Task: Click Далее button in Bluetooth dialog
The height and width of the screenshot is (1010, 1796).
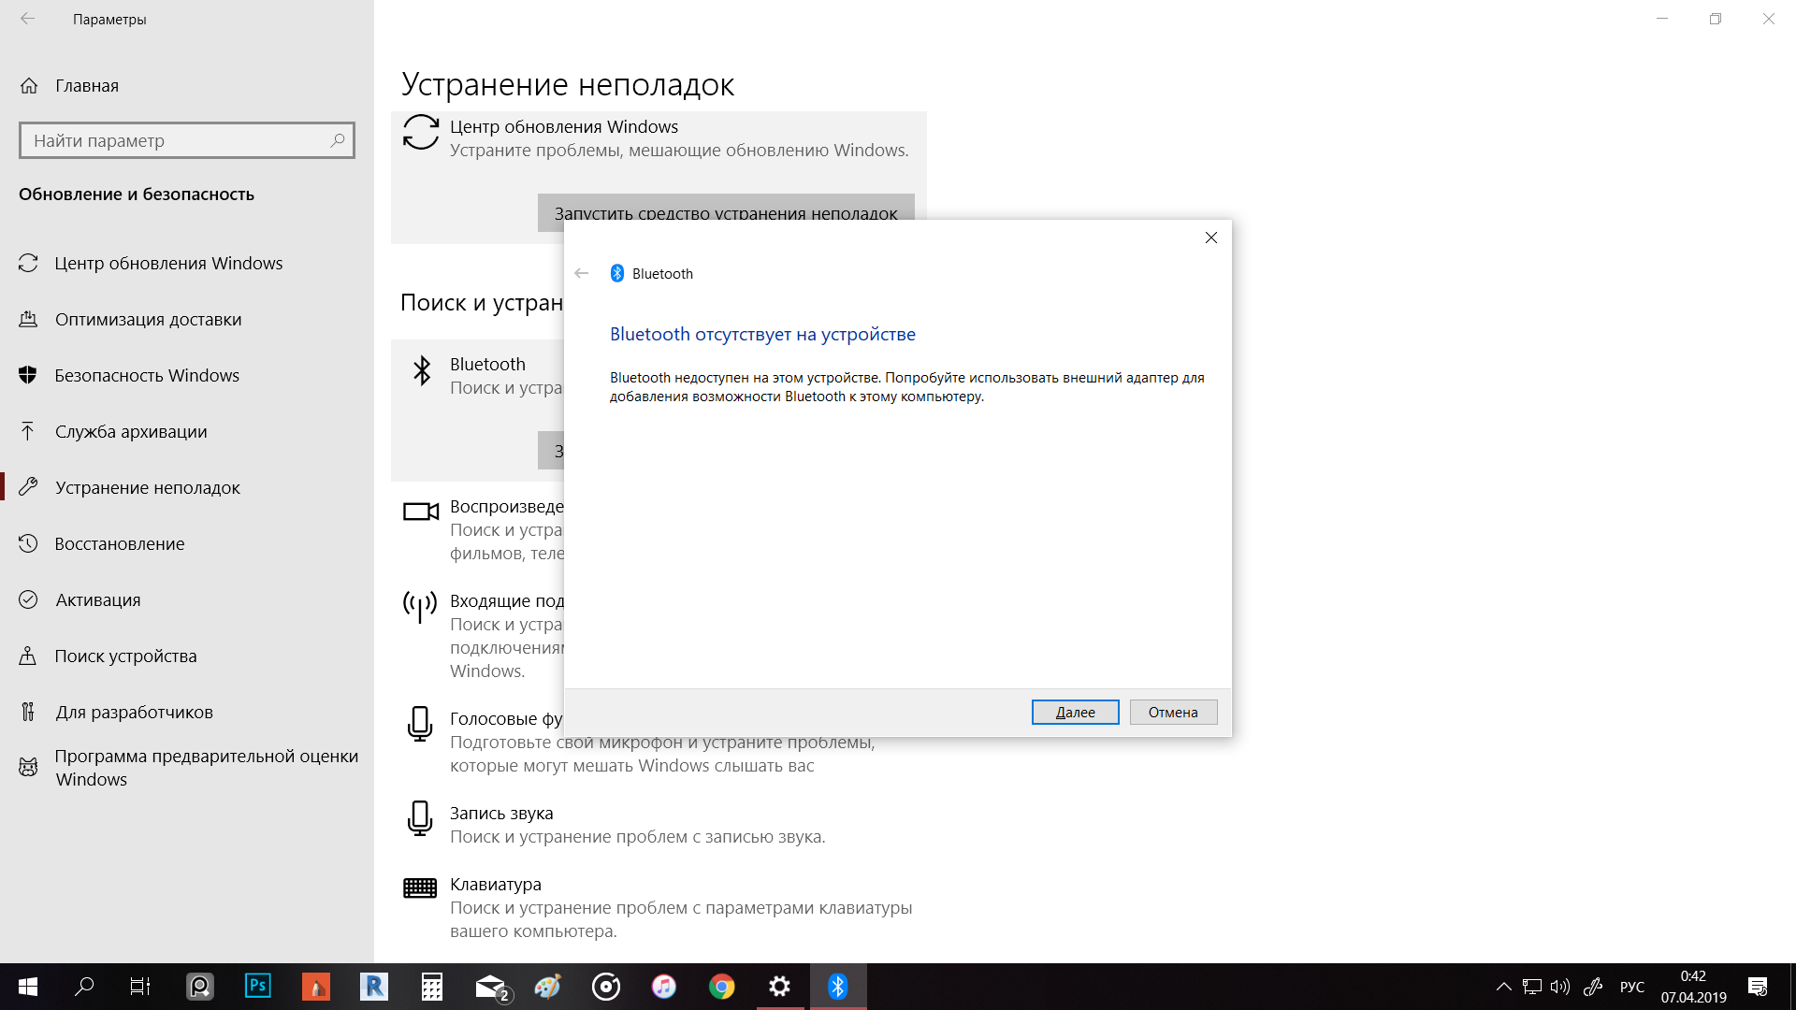Action: point(1075,712)
